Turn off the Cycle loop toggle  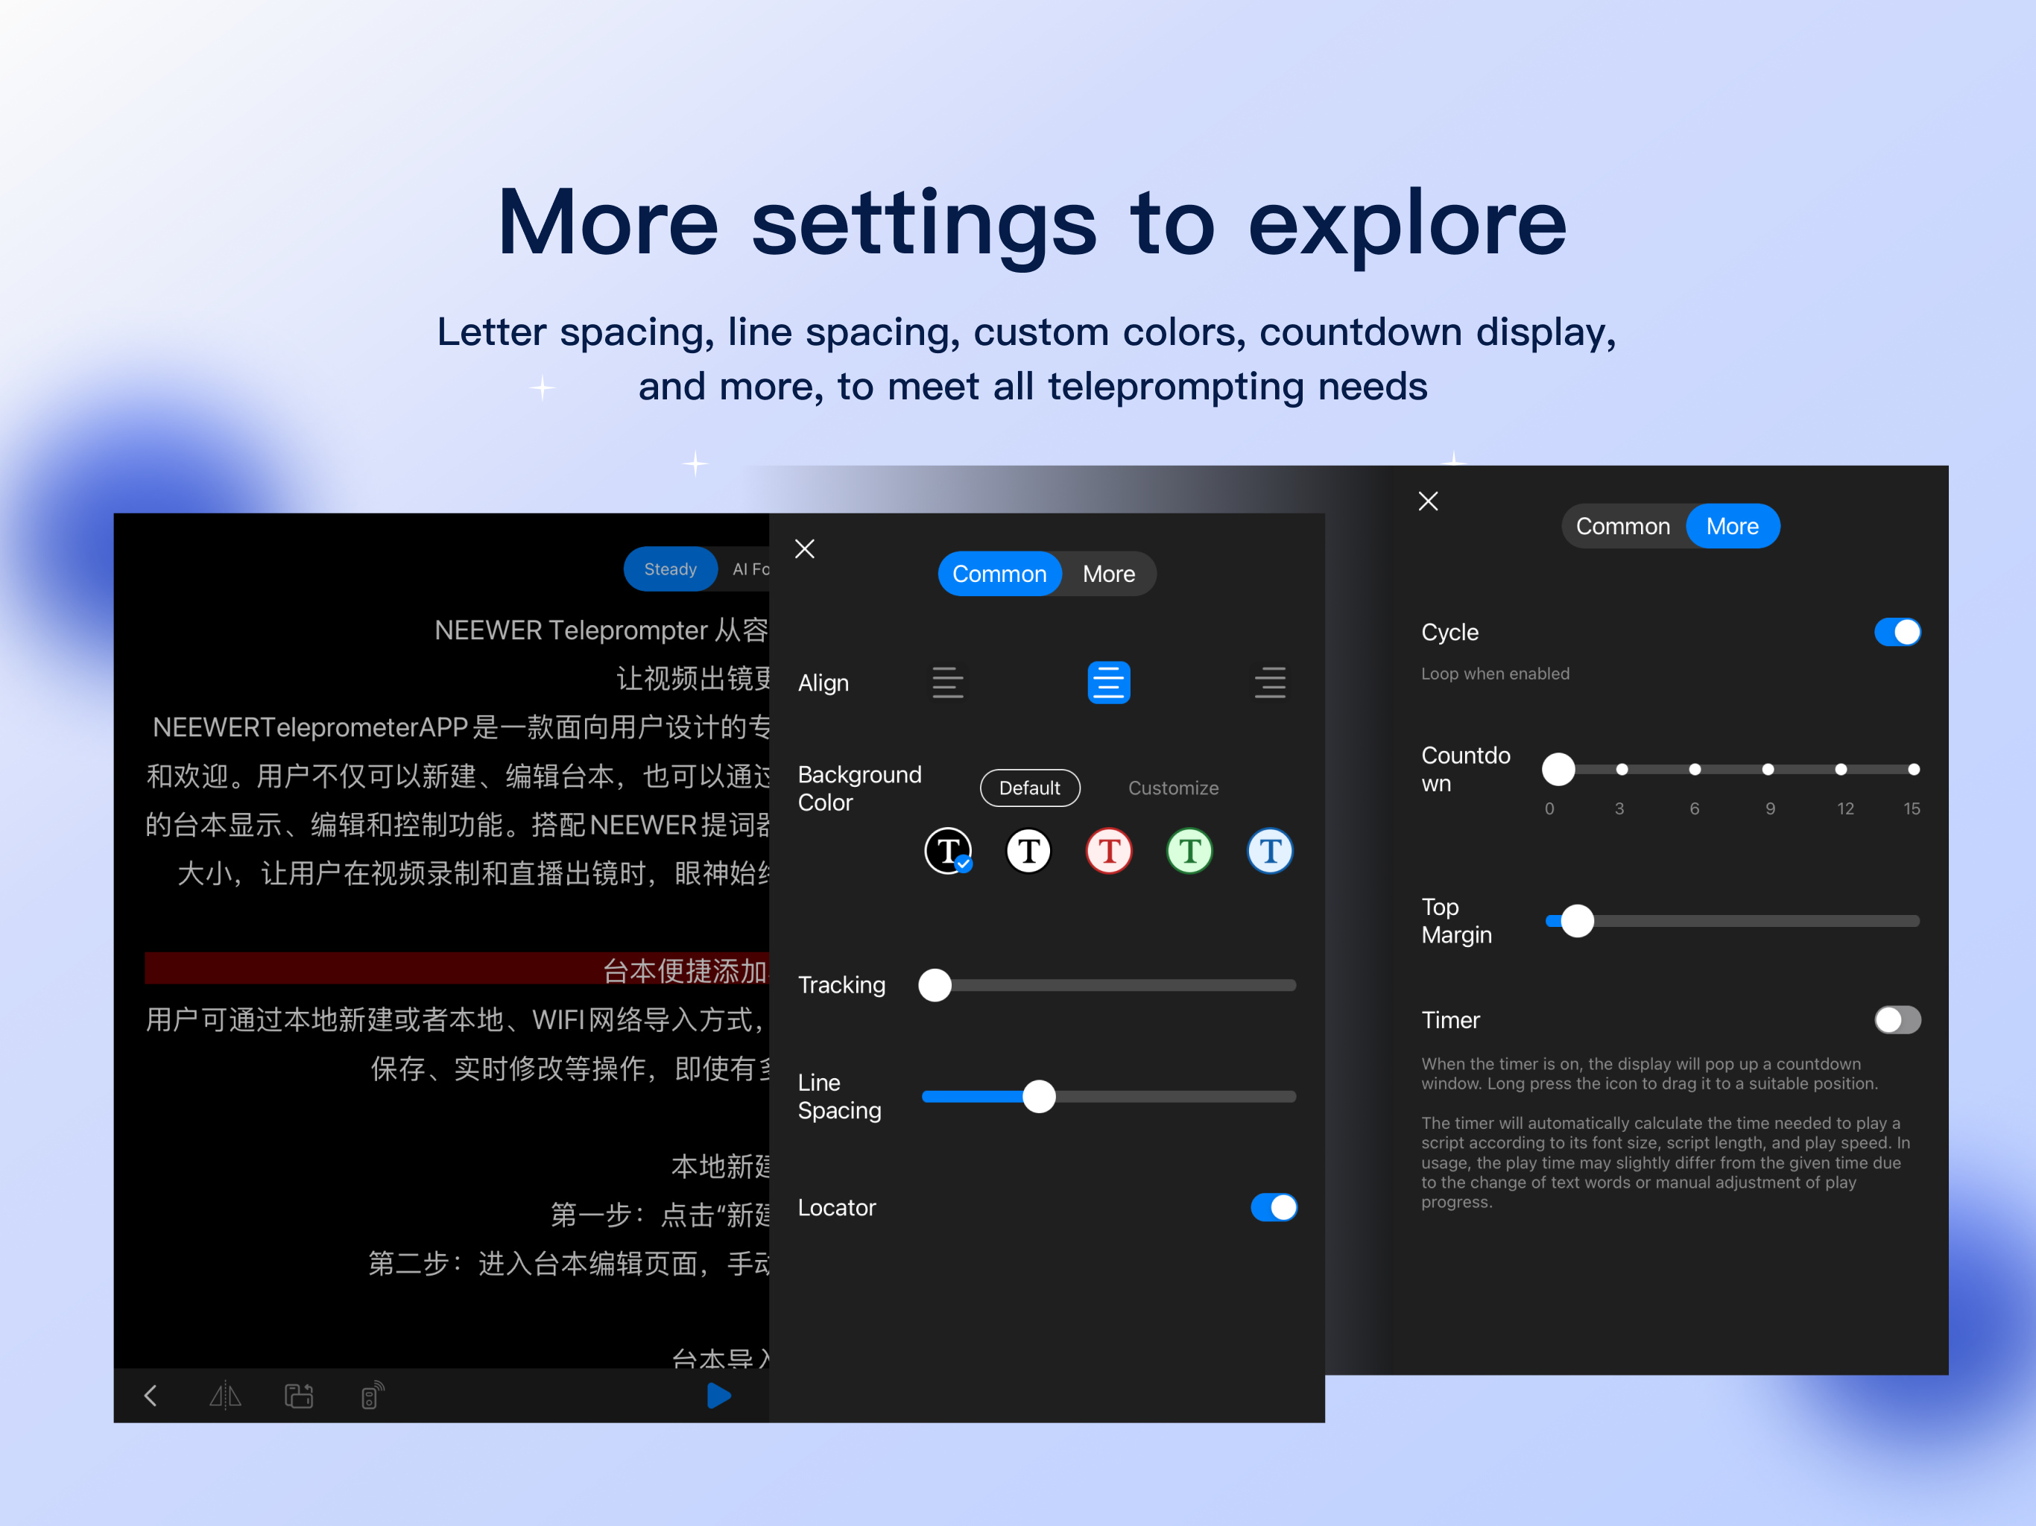tap(1898, 631)
